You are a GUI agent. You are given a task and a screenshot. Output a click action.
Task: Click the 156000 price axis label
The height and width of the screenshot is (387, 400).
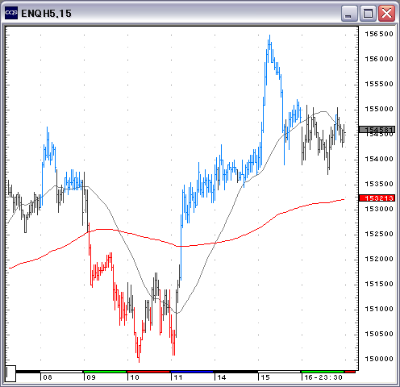coord(379,59)
